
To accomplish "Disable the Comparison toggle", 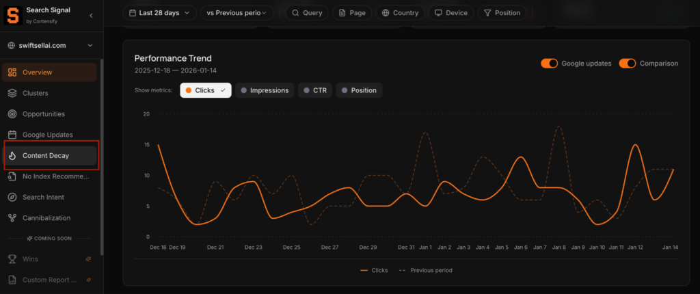I will coord(628,64).
